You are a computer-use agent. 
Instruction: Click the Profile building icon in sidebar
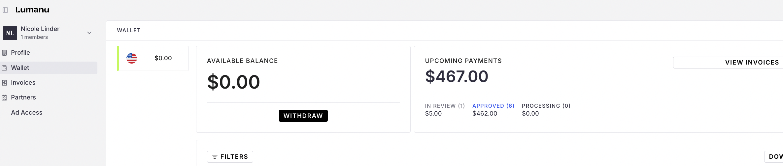pos(4,53)
